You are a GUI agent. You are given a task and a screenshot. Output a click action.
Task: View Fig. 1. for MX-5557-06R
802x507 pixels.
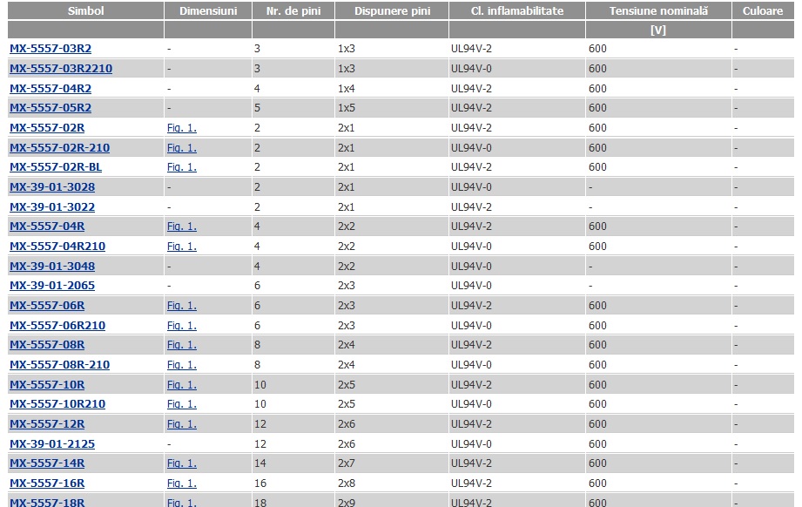[x=182, y=306]
